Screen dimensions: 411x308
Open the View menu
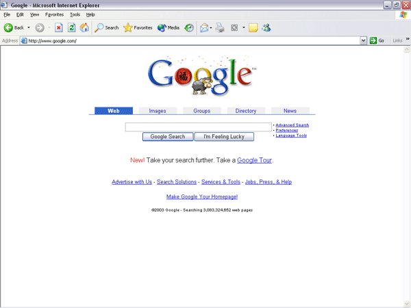click(35, 14)
